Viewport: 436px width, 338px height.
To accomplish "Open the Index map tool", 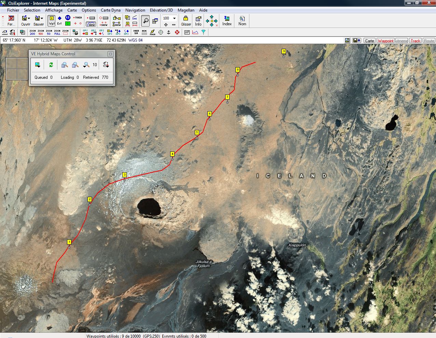I will click(x=227, y=20).
